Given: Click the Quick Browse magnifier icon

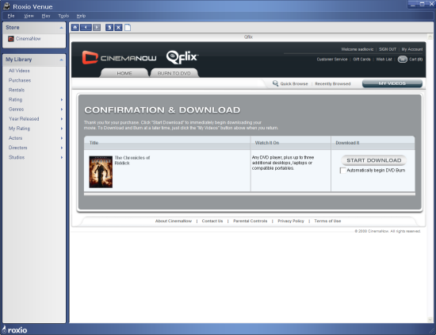Looking at the screenshot, I should (275, 83).
